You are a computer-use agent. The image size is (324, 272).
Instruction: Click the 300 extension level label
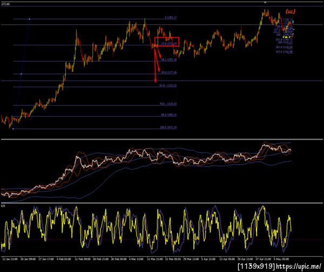(x=285, y=43)
